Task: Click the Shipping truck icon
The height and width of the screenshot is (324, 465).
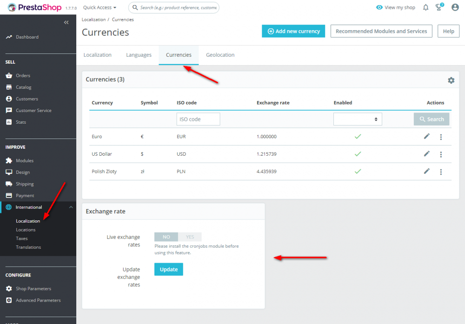Action: coord(9,184)
